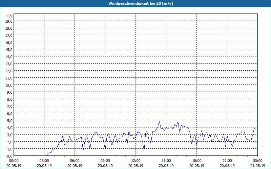This screenshot has height=169, width=271.
Task: Click the 21.05.19 date label
Action: (258, 166)
